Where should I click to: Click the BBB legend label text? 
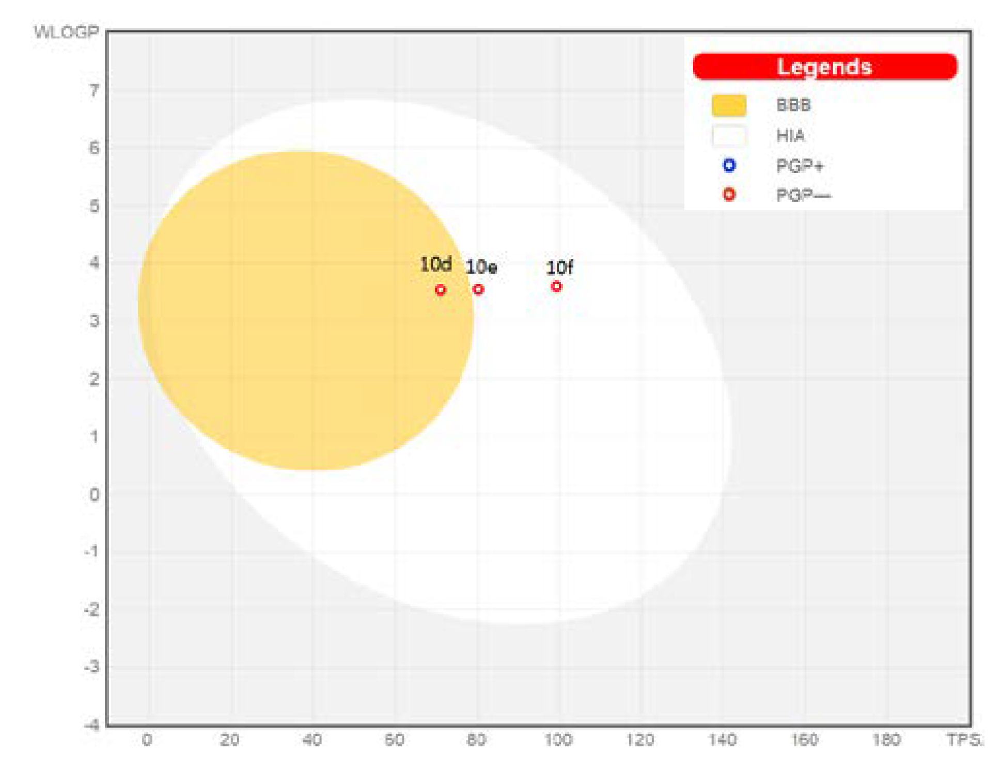793,105
